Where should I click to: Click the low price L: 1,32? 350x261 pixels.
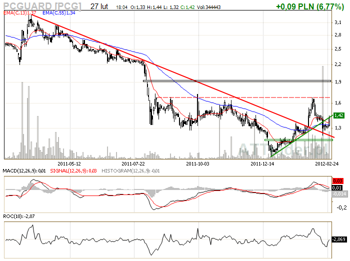[171, 7]
